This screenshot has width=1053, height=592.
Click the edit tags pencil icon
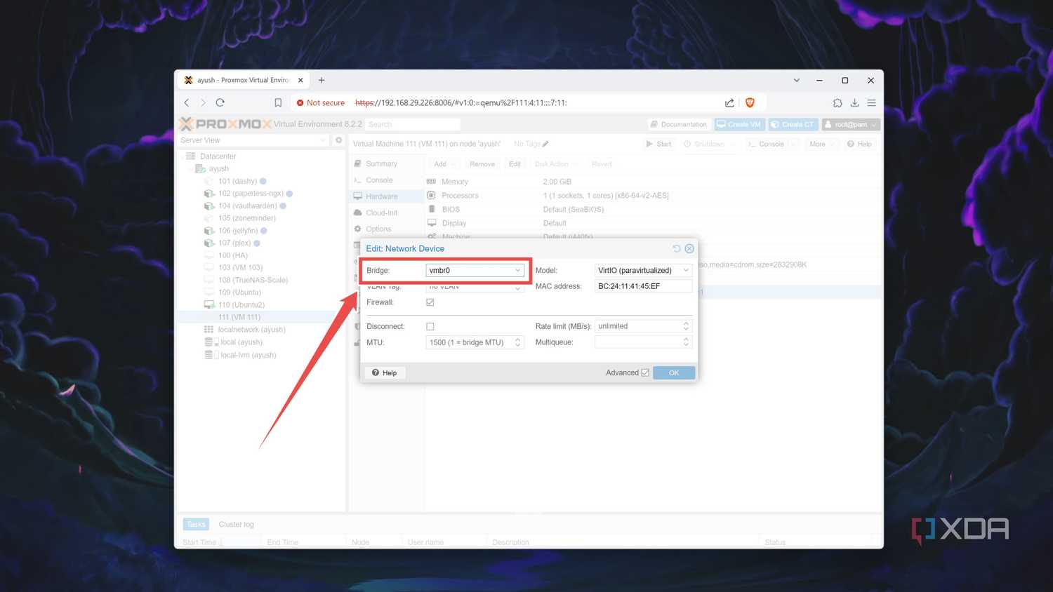545,144
